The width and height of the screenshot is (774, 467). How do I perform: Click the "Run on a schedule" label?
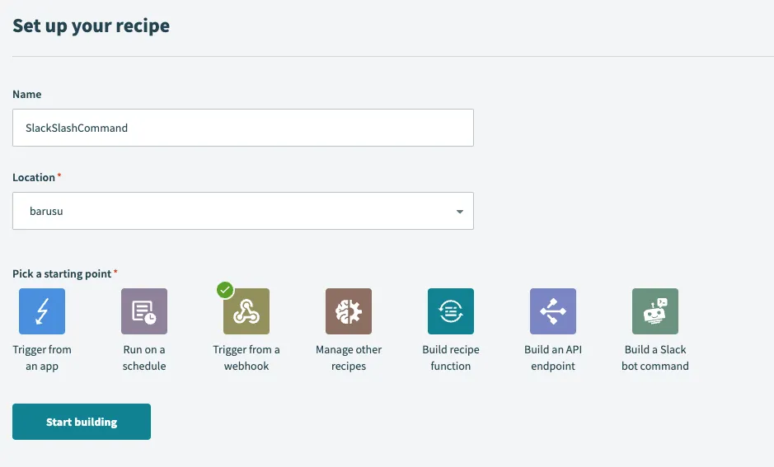tap(144, 357)
